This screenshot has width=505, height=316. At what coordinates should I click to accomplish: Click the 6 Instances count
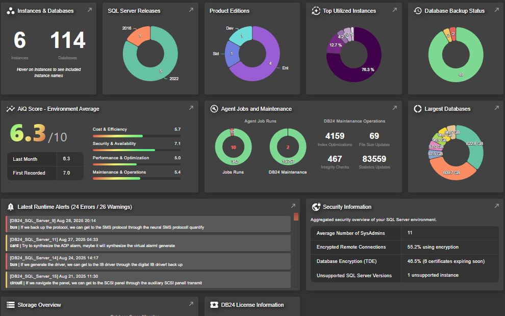20,40
